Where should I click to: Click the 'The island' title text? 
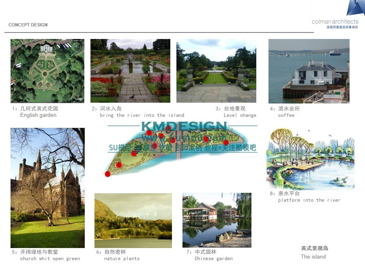[x=313, y=257]
